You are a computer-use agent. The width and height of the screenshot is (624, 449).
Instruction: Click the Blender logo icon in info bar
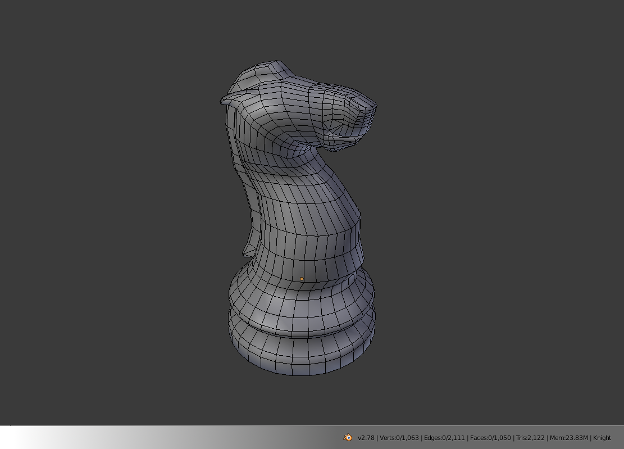click(348, 437)
